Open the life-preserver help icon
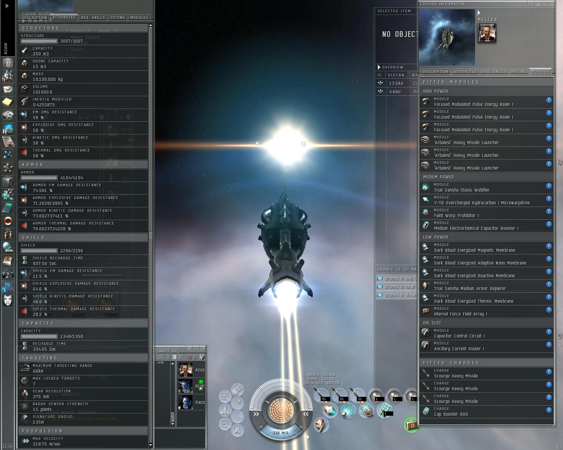 coord(8,221)
